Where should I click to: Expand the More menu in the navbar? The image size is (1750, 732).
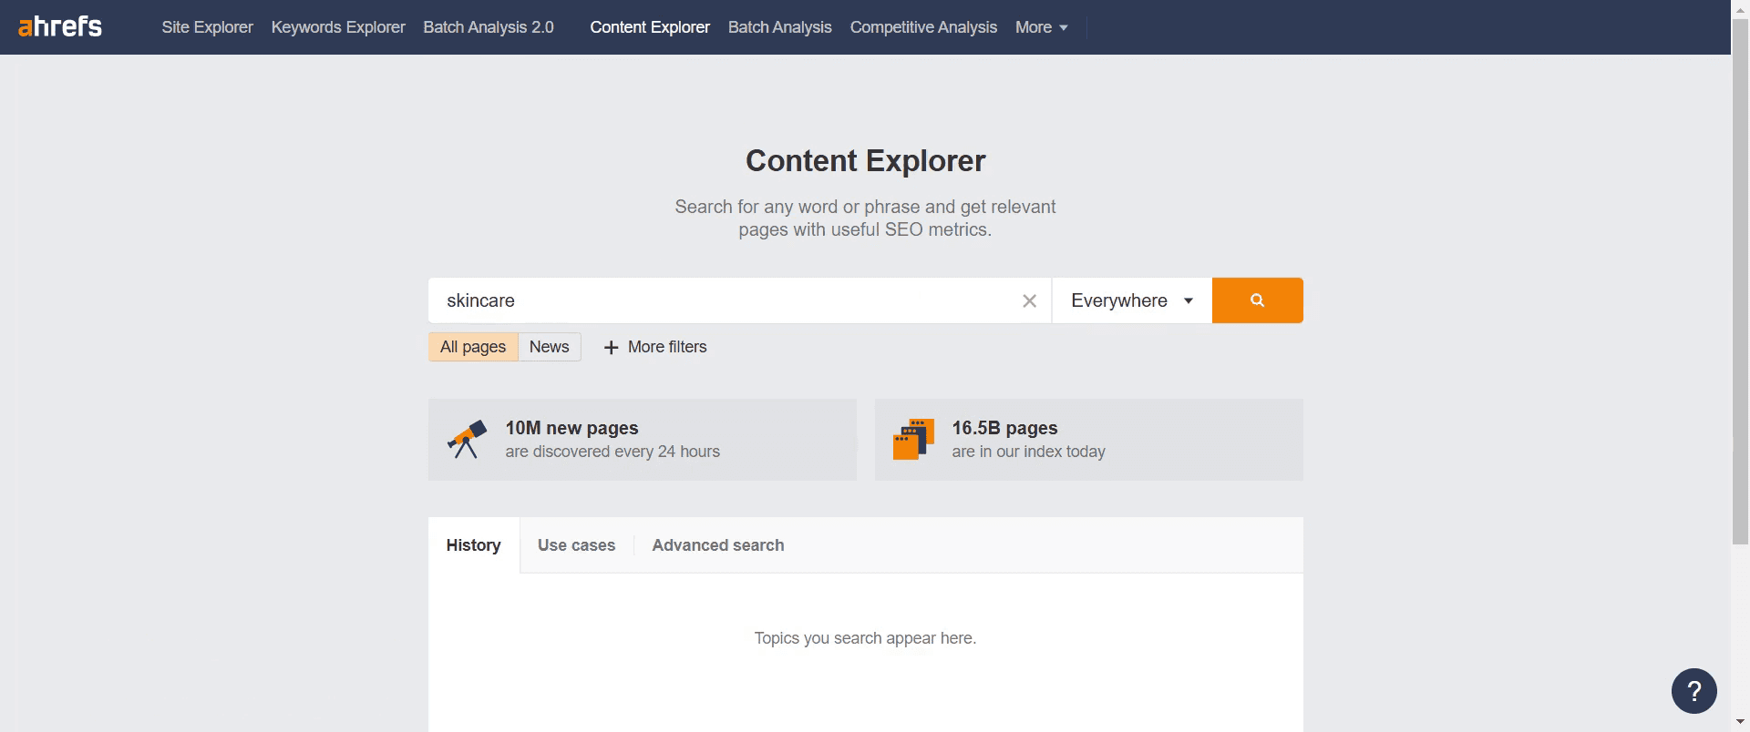point(1041,27)
